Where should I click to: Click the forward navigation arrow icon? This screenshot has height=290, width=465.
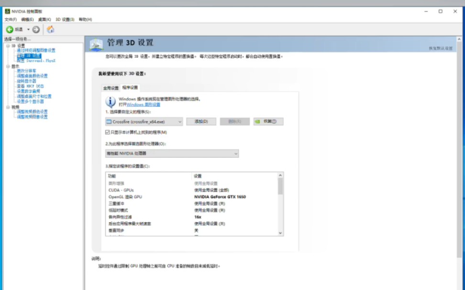click(x=35, y=29)
